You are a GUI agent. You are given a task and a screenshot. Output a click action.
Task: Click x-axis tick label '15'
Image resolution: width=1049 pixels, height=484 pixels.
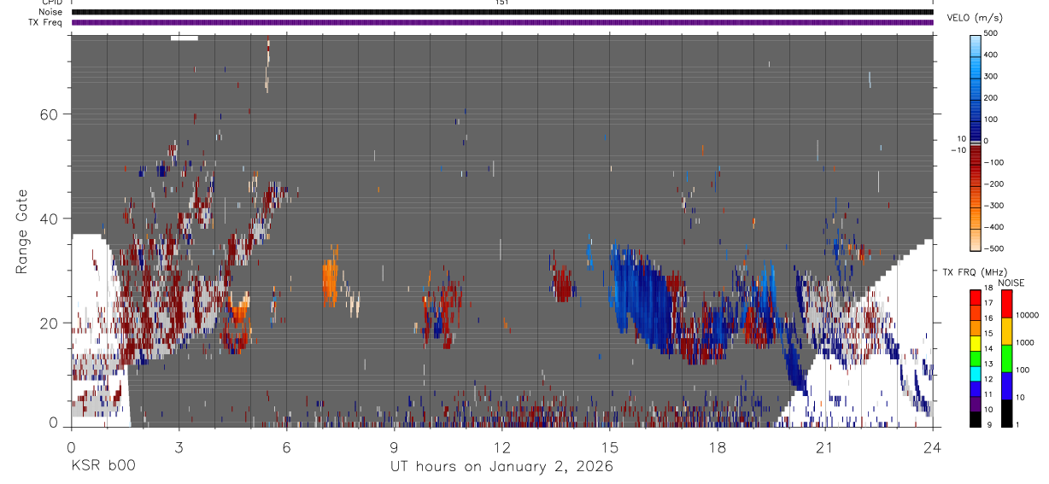coord(610,446)
